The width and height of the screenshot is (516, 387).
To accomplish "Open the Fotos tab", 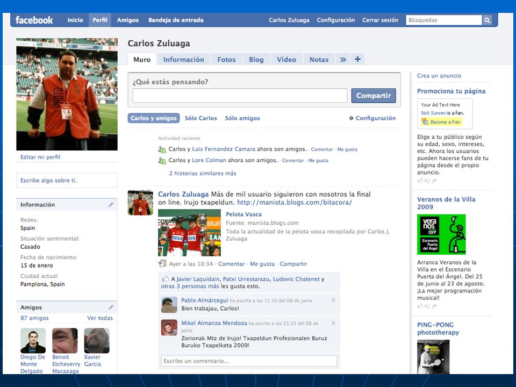I will (226, 60).
